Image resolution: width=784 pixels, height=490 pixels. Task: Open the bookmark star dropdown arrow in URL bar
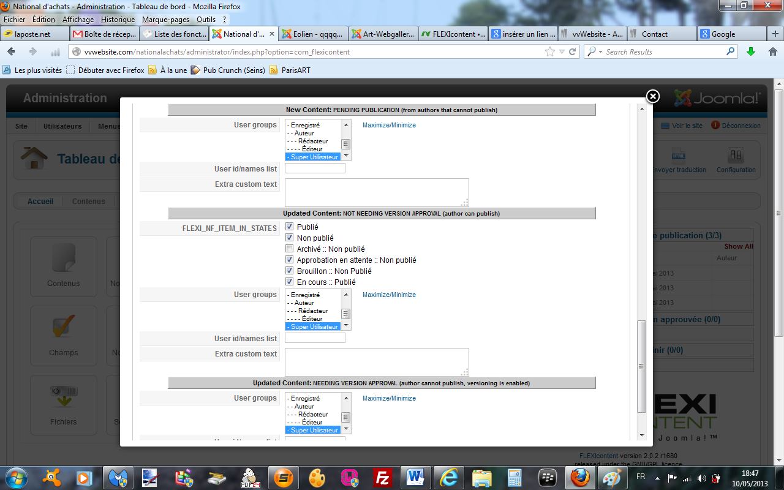[x=562, y=51]
